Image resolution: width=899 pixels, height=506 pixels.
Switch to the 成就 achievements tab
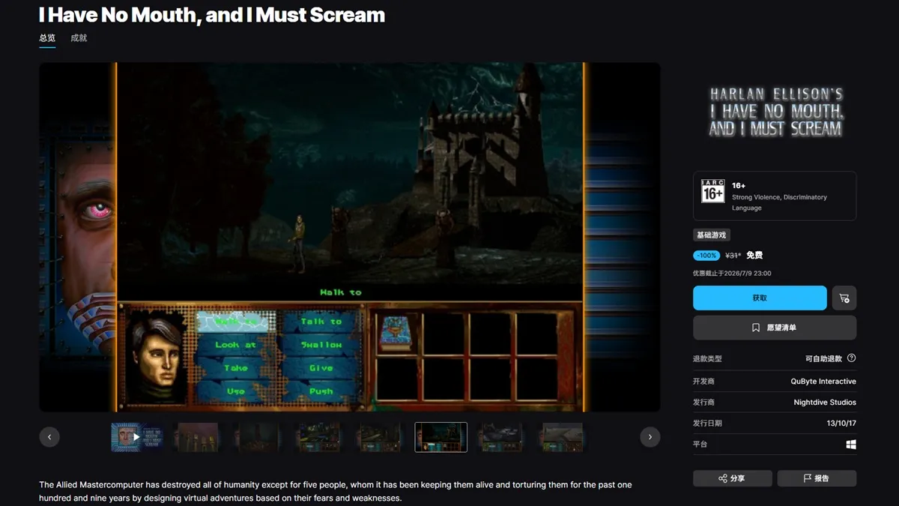(79, 37)
